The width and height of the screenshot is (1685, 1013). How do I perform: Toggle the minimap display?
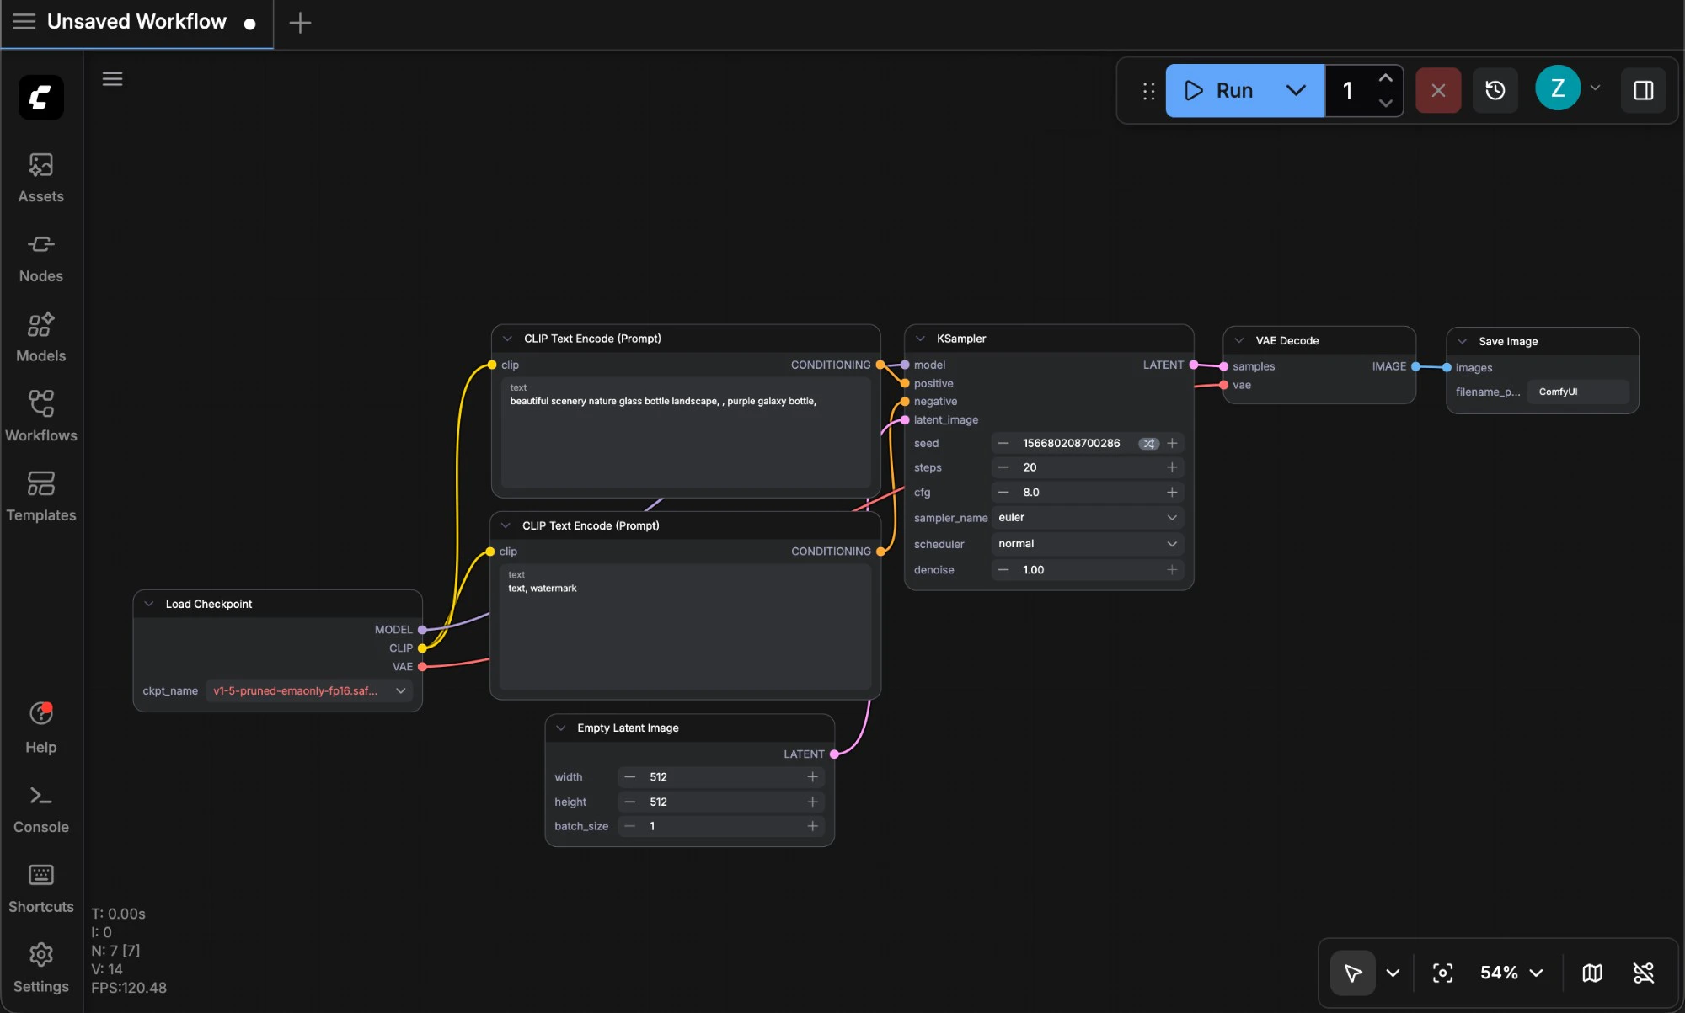coord(1592,973)
